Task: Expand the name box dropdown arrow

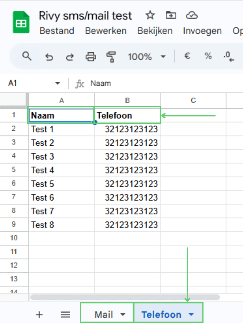Action: tap(57, 83)
